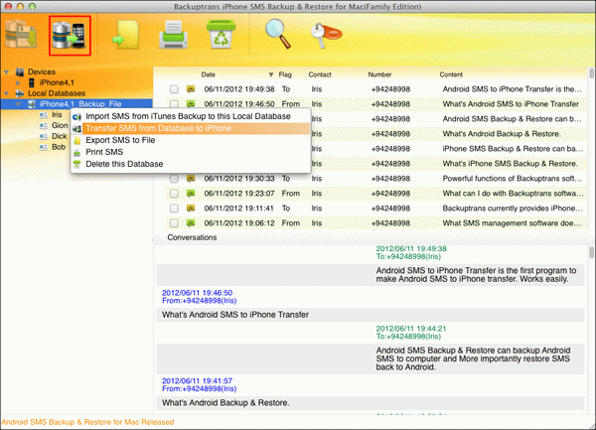Image resolution: width=596 pixels, height=430 pixels.
Task: Choose Transfer SMS from Database to iPhone
Action: pos(191,128)
